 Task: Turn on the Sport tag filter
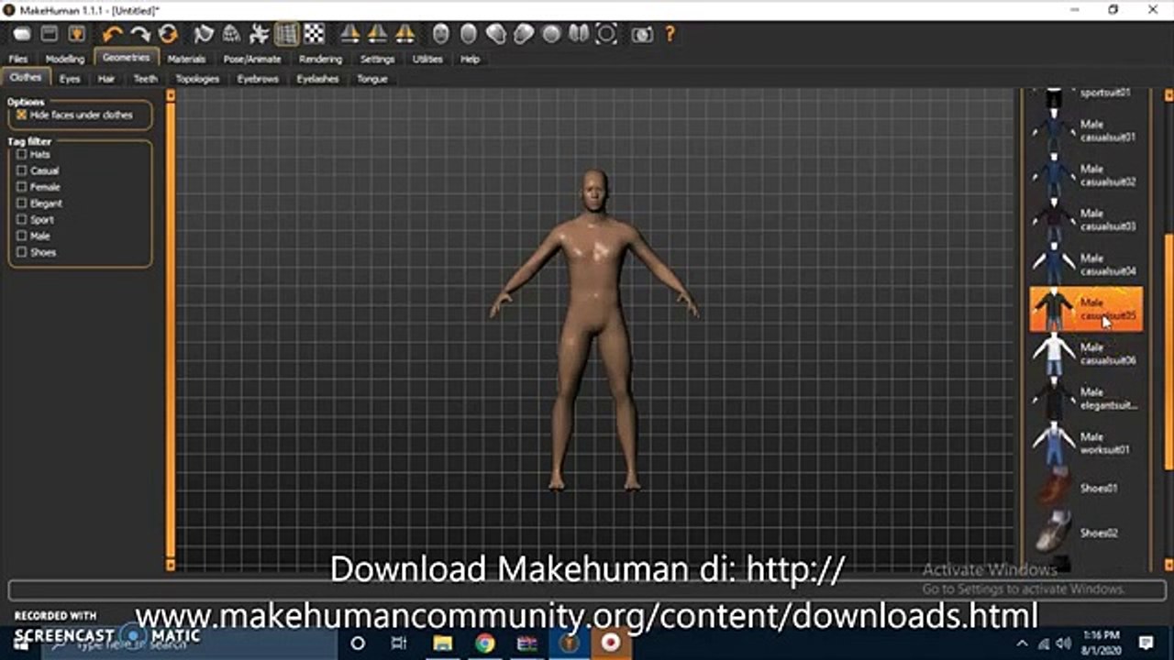(x=22, y=220)
